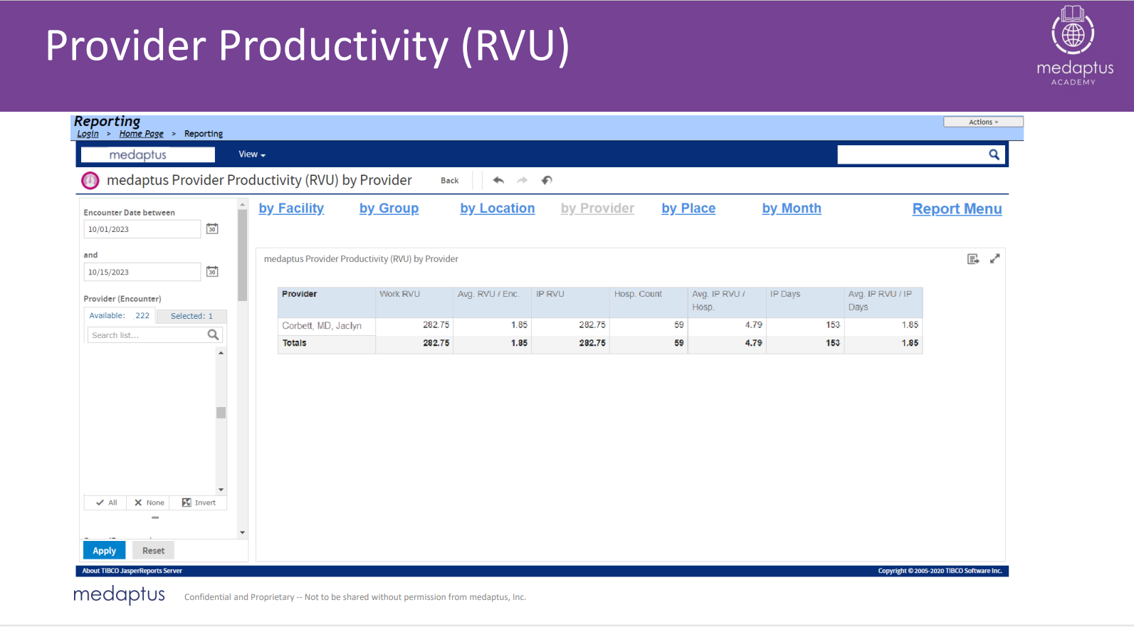Click filter panel scroll down arrow

(242, 532)
